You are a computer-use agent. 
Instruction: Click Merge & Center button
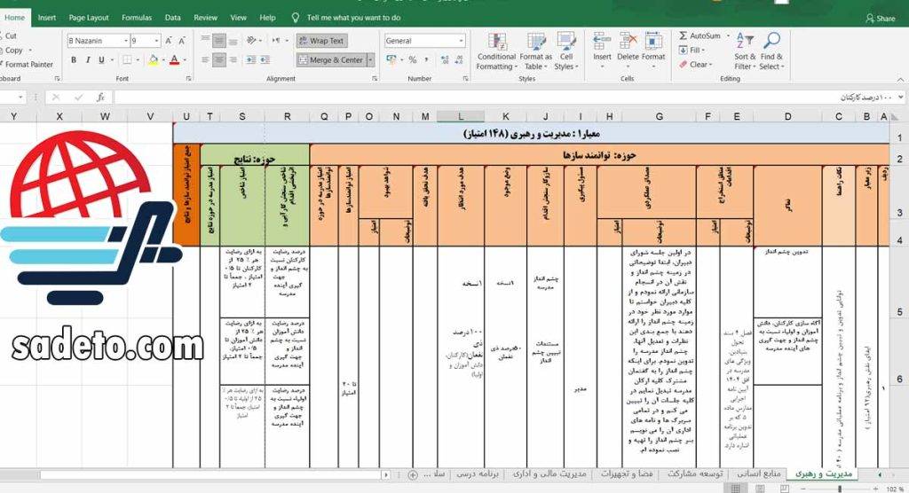(330, 59)
